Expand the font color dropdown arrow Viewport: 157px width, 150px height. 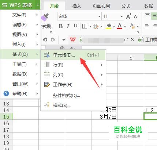point(125,26)
